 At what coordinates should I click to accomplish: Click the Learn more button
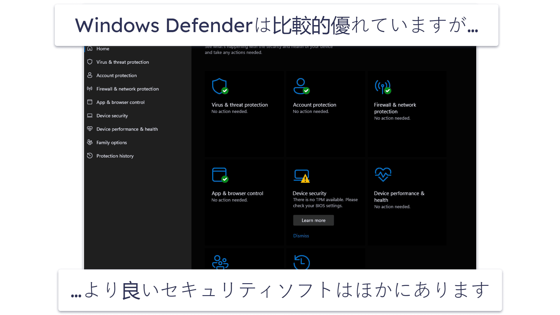[x=313, y=220]
